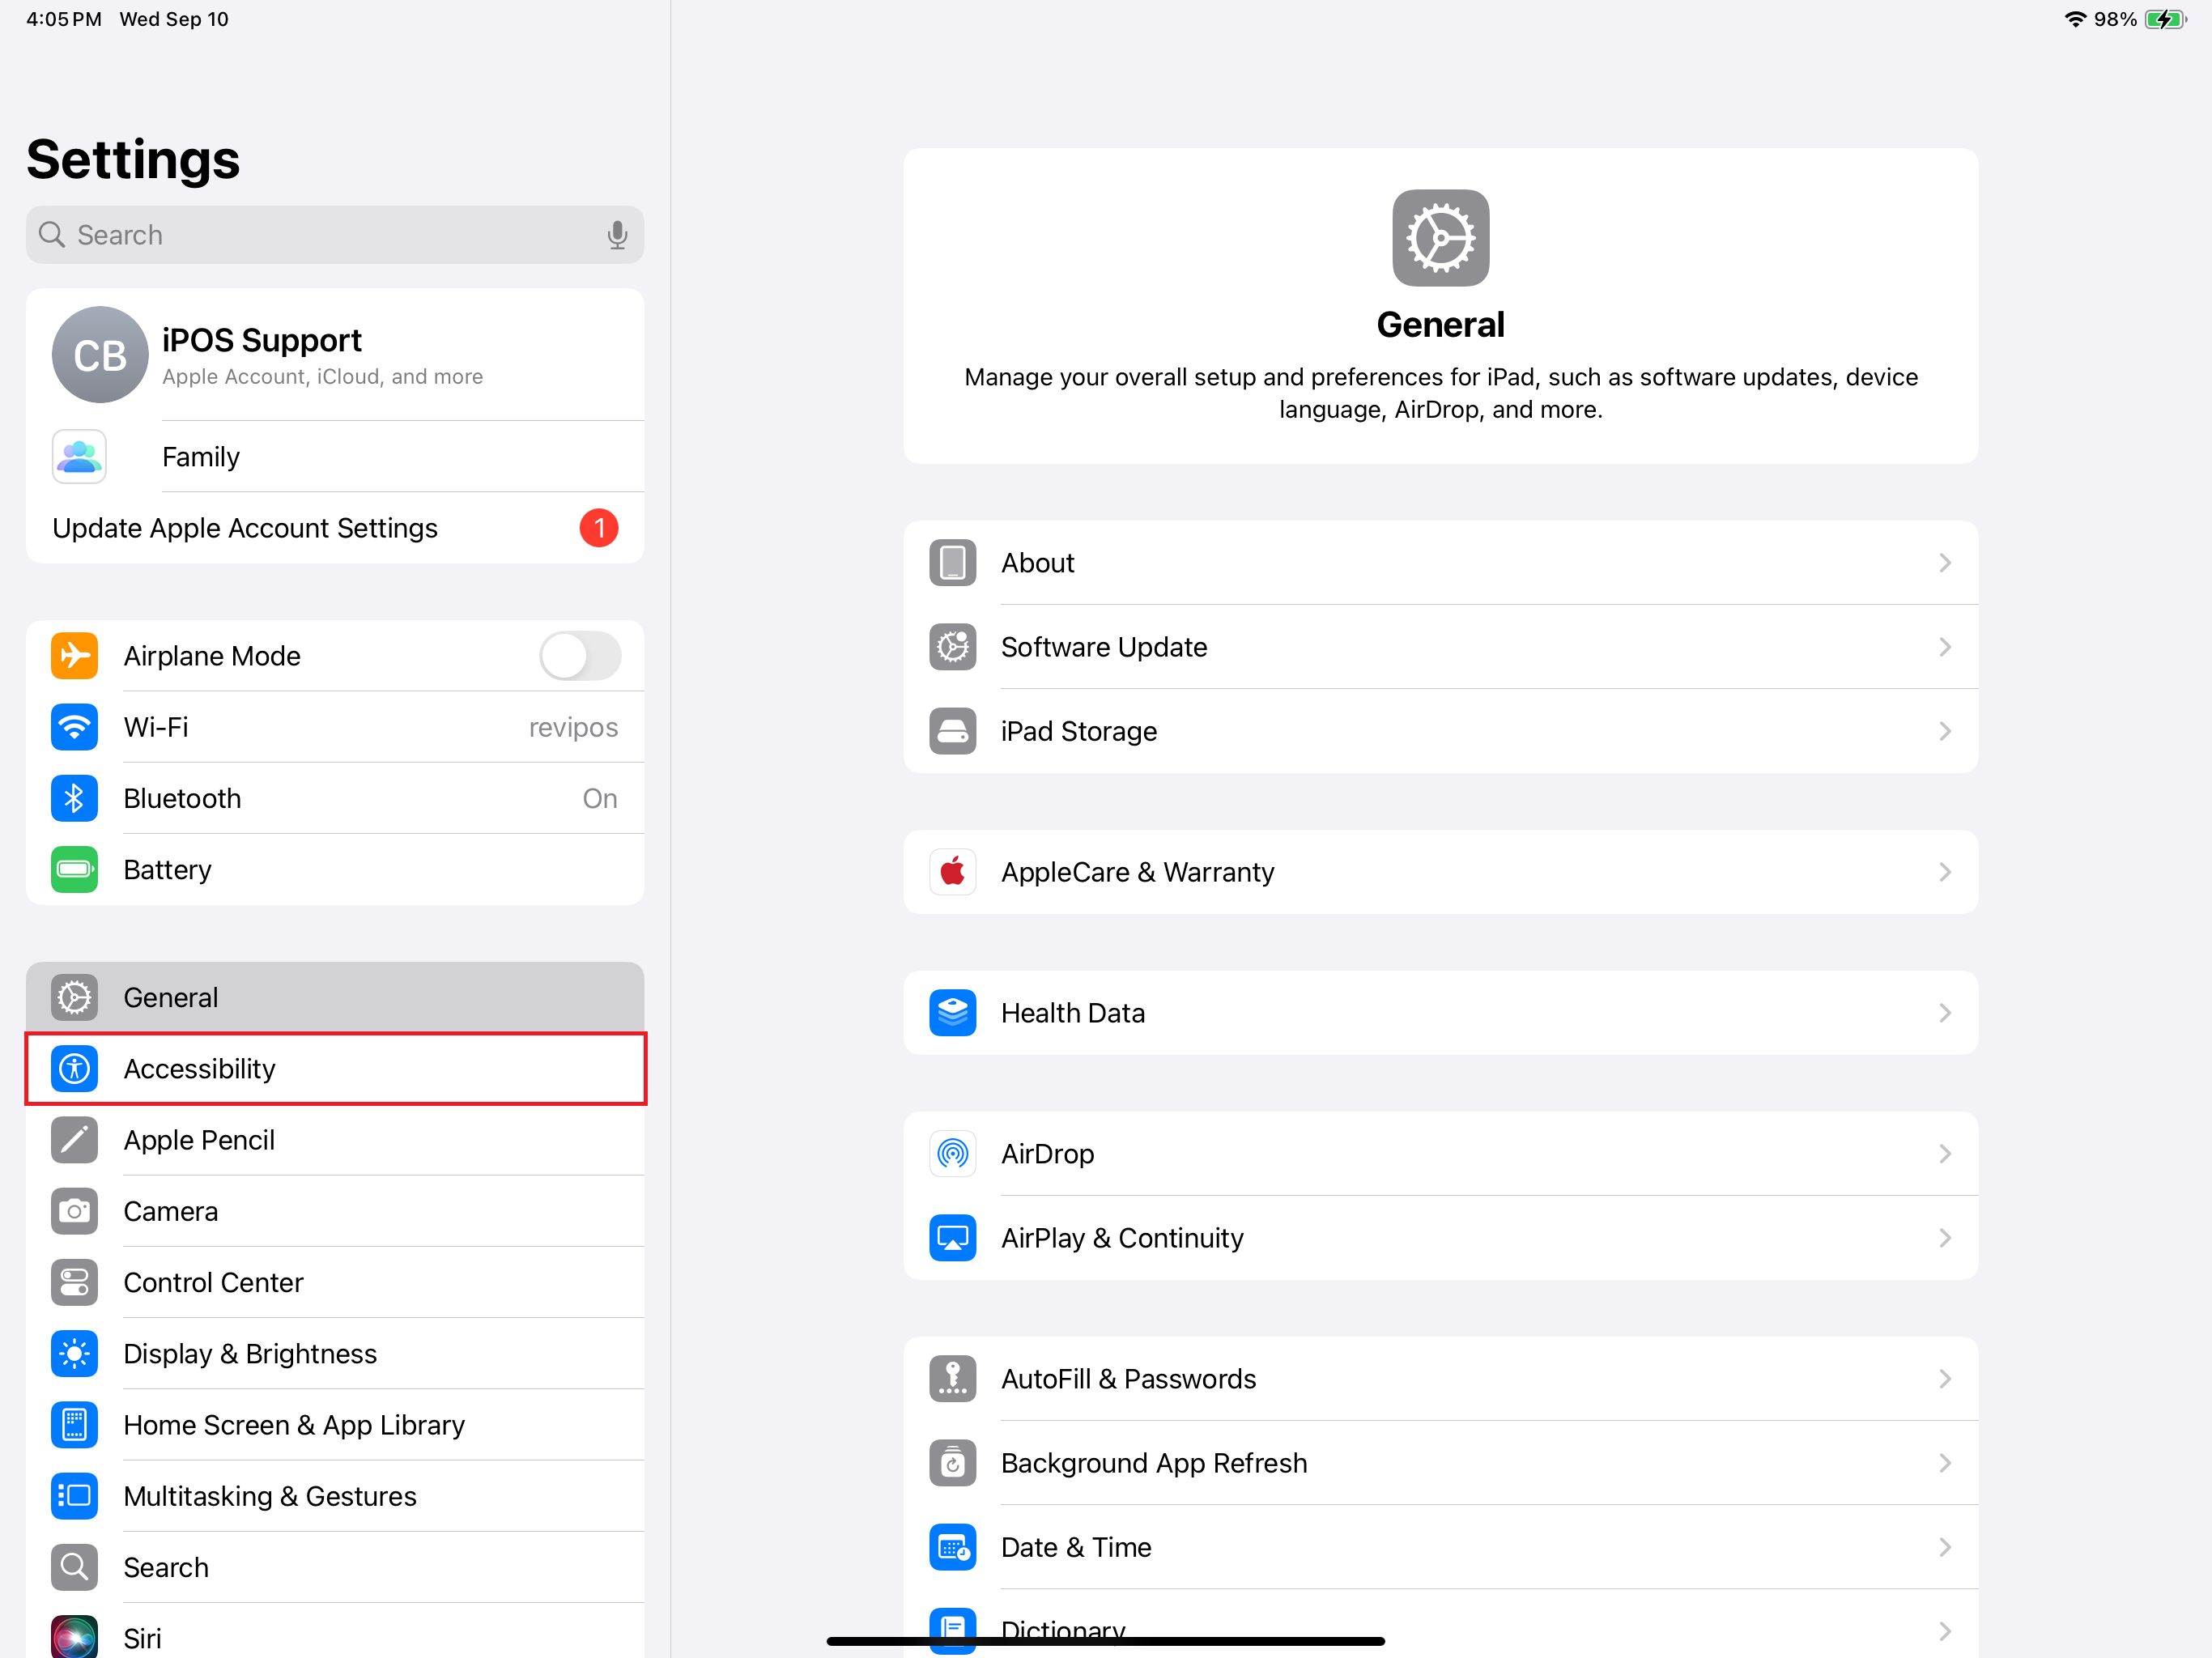Tap the Family sharing icon

click(x=79, y=457)
